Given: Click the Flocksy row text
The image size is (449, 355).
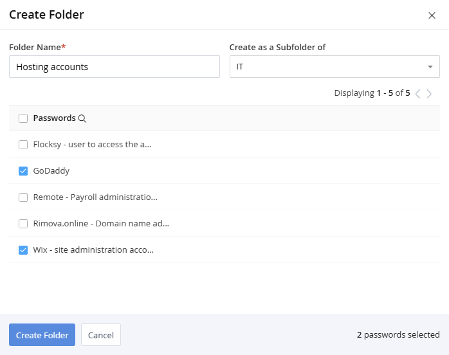Looking at the screenshot, I should pyautogui.click(x=92, y=145).
